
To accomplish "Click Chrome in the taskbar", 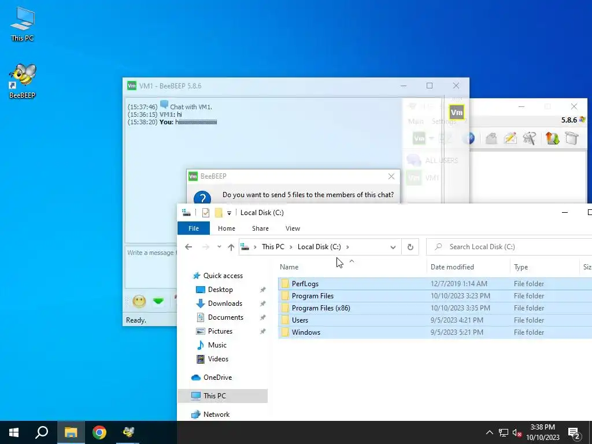I will pyautogui.click(x=99, y=432).
